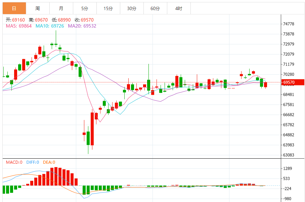The width and height of the screenshot is (305, 202).
Task: Click the -224 MACD axis label
Action: click(287, 189)
